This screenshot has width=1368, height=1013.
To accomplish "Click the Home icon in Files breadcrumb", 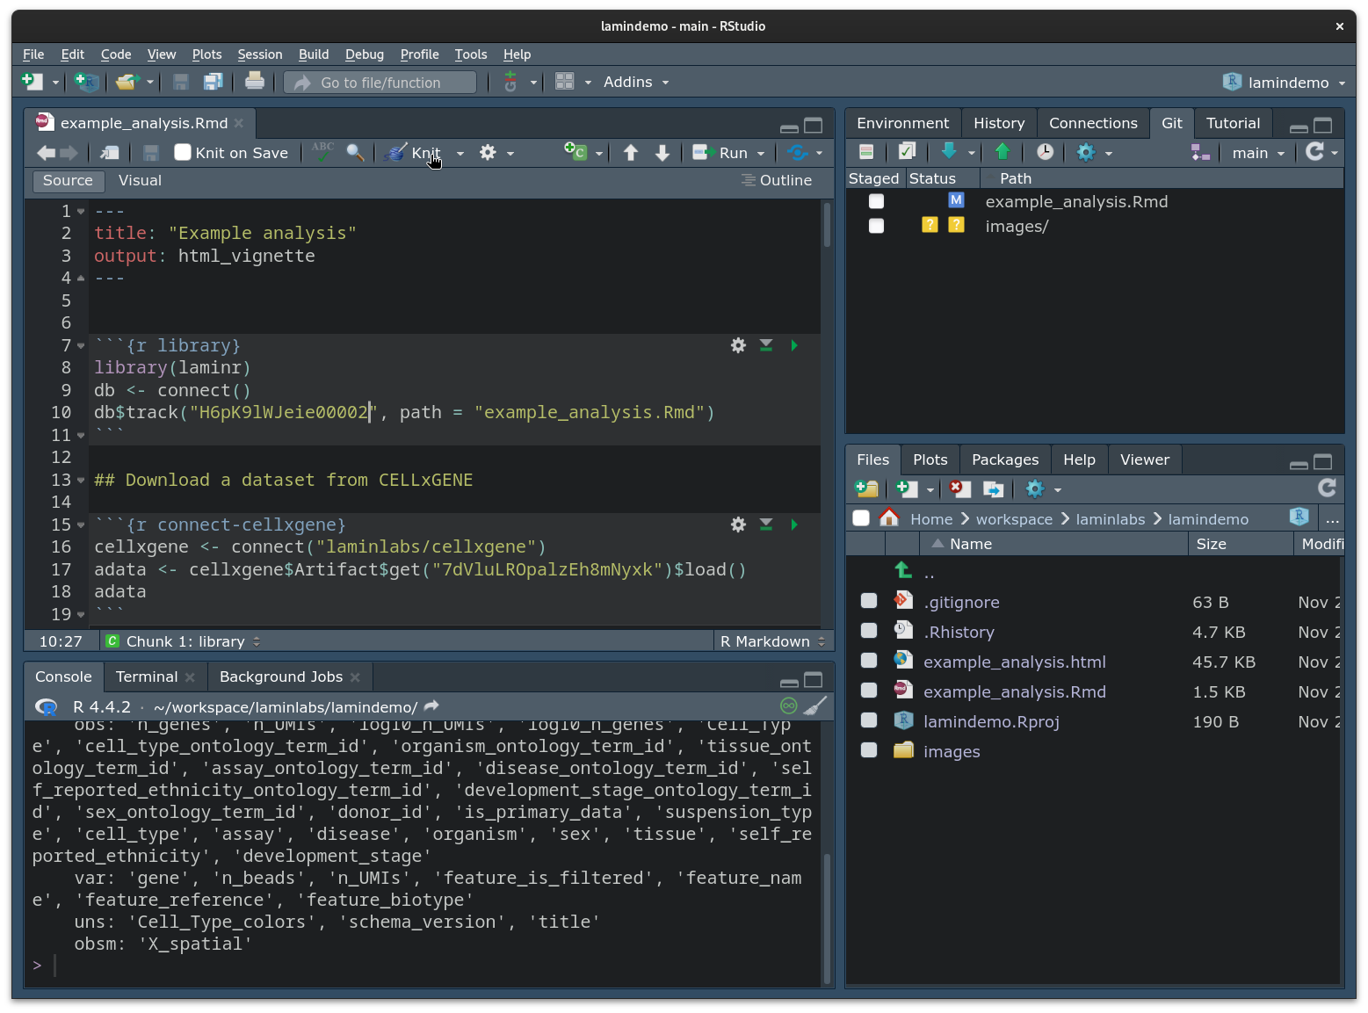I will (889, 518).
